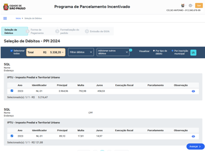Click the Cidade de São Paulo logo
This screenshot has width=205, height=156.
(14, 7)
